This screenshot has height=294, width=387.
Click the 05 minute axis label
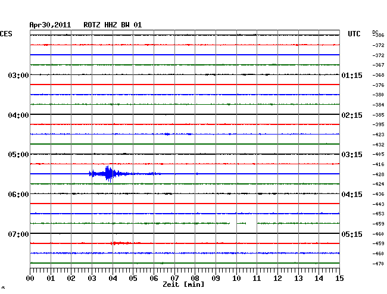point(133,279)
